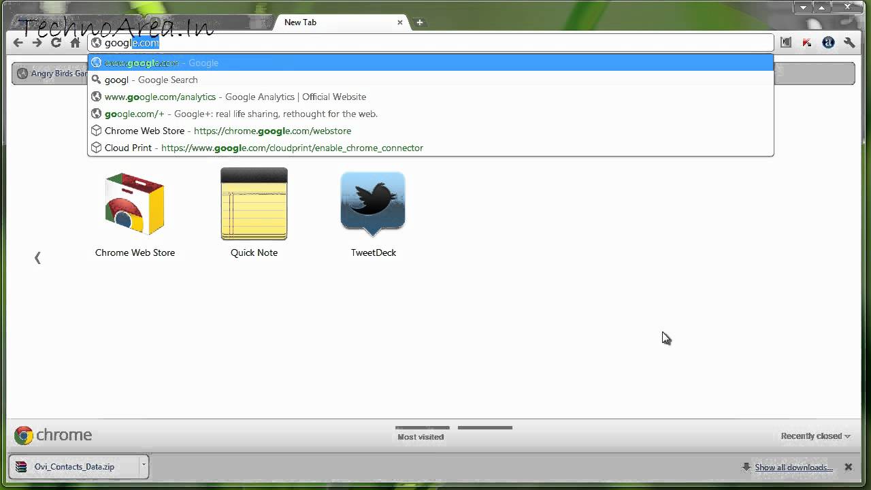
Task: Close the downloads bar
Action: (x=849, y=467)
